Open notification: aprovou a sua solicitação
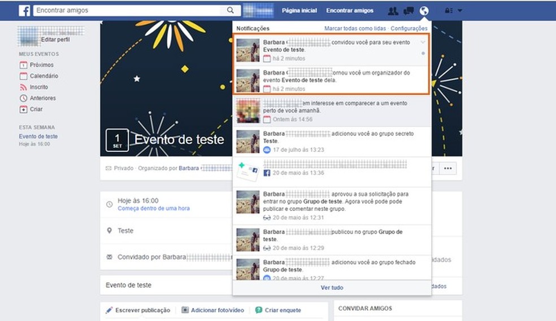This screenshot has width=556, height=321. click(x=332, y=206)
